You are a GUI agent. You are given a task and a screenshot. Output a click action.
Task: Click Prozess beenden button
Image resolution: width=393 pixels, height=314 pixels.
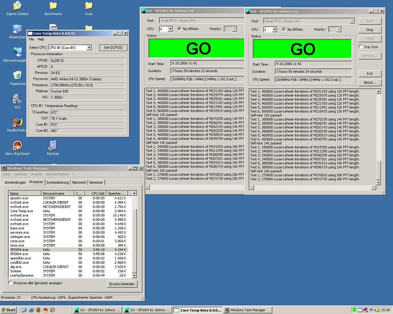pos(122,284)
